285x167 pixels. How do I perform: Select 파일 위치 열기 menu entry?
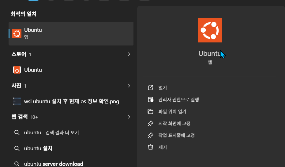coord(172,111)
